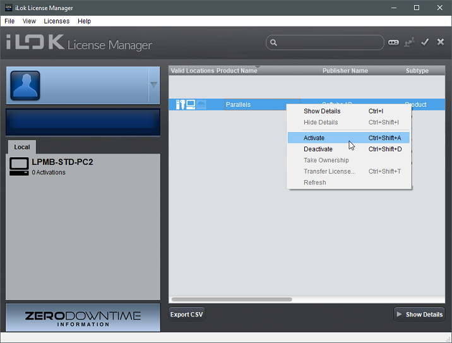Click the horizontal scrollbar under the license list
Screen dimensions: 452x343
(x=232, y=299)
